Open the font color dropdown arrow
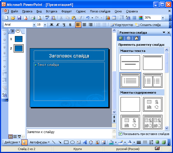The width and height of the screenshot is (173, 153). pos(134,142)
